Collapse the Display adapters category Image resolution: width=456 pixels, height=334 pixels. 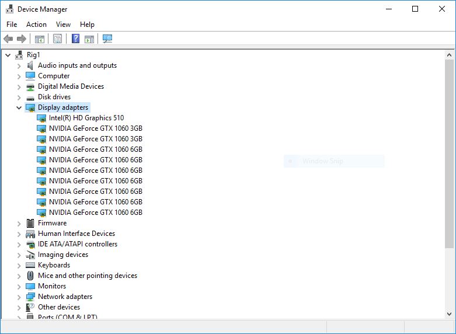pyautogui.click(x=19, y=107)
